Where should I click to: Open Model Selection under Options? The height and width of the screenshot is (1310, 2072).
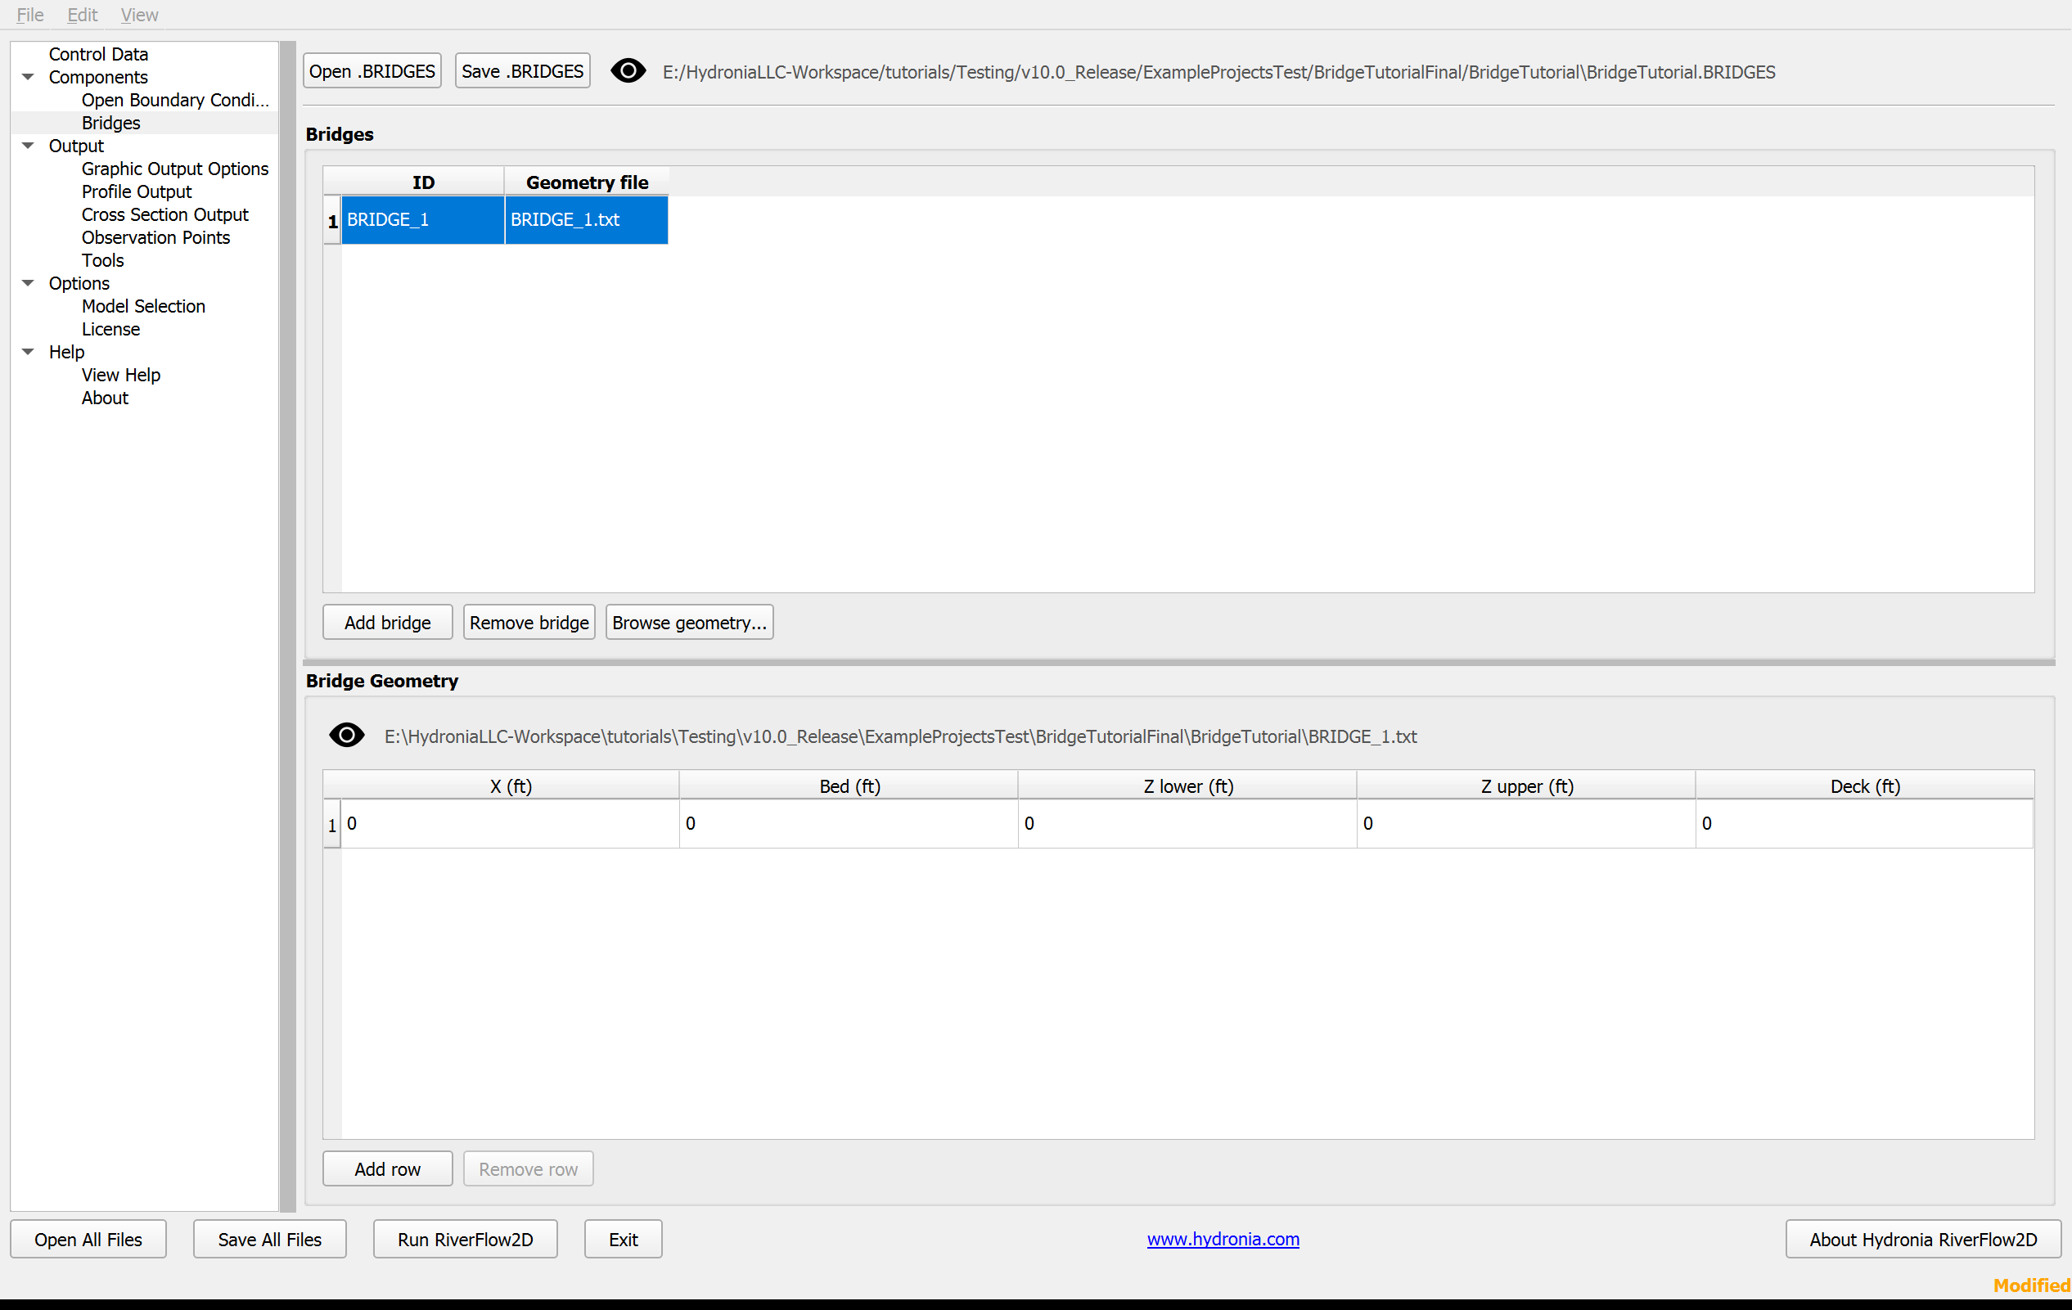point(144,306)
